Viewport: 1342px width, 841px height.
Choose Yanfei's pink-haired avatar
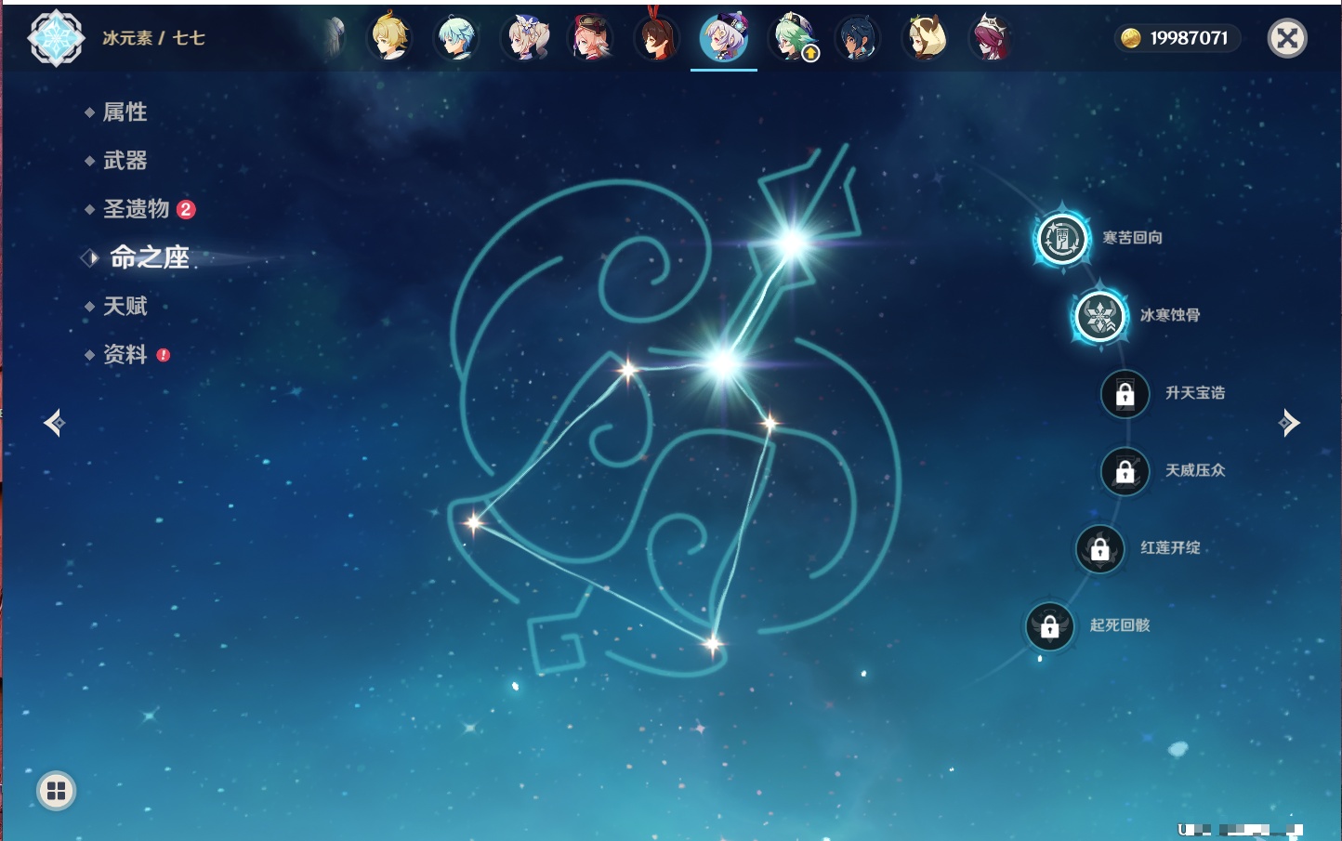click(590, 38)
